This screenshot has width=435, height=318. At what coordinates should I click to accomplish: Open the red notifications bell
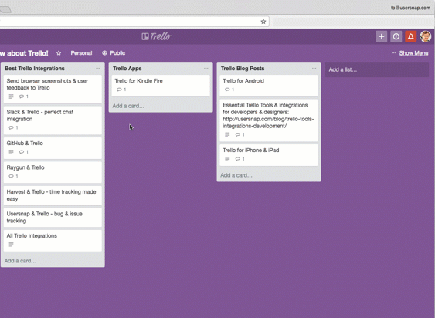[x=411, y=36]
